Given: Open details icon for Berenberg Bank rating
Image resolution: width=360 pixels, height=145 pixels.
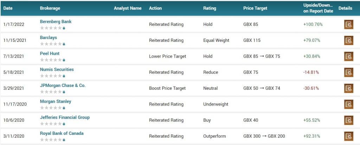Looking at the screenshot, I should coord(348,25).
